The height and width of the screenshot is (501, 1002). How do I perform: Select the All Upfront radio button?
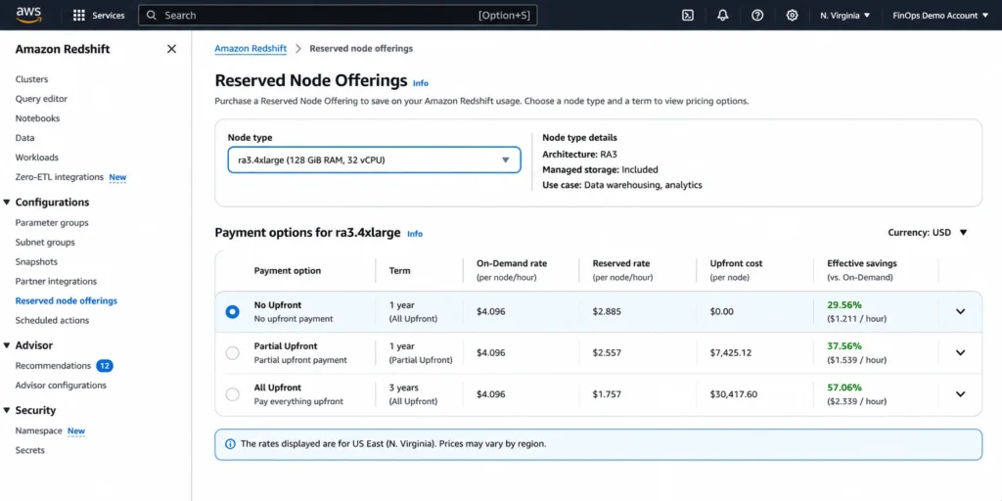(x=233, y=394)
